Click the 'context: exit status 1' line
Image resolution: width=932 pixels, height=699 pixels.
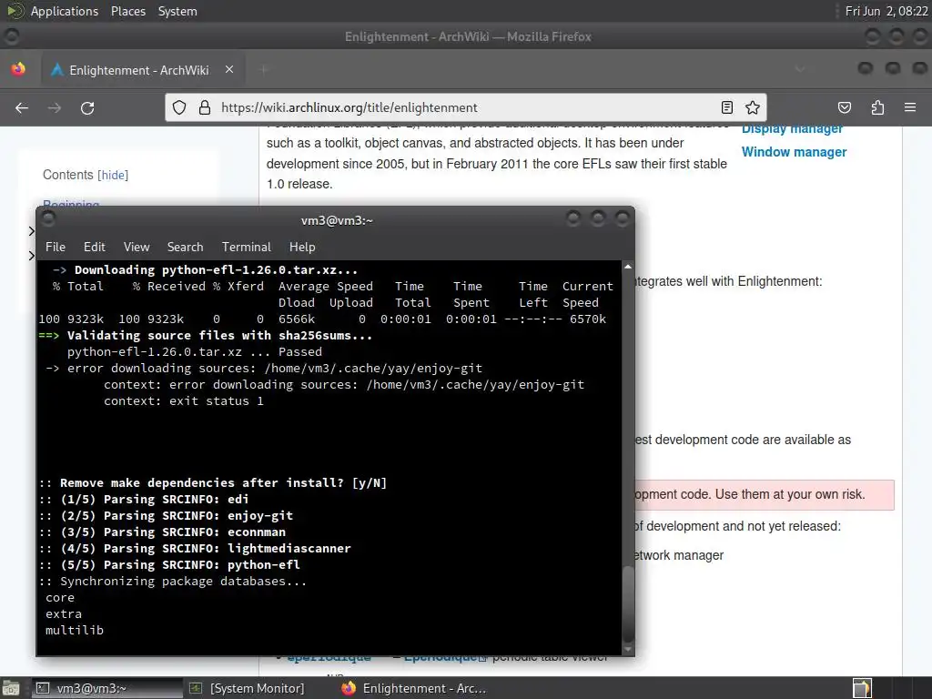pyautogui.click(x=184, y=401)
